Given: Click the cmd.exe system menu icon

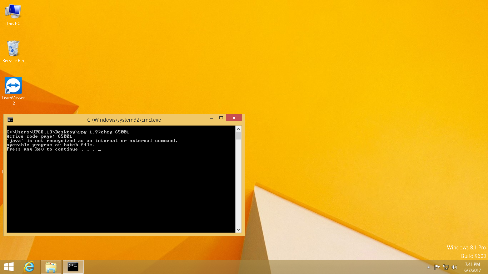Looking at the screenshot, I should coord(10,120).
